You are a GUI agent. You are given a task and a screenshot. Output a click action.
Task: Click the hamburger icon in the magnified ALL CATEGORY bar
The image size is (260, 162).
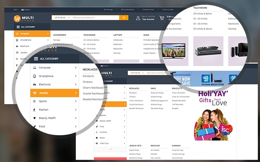[36, 59]
